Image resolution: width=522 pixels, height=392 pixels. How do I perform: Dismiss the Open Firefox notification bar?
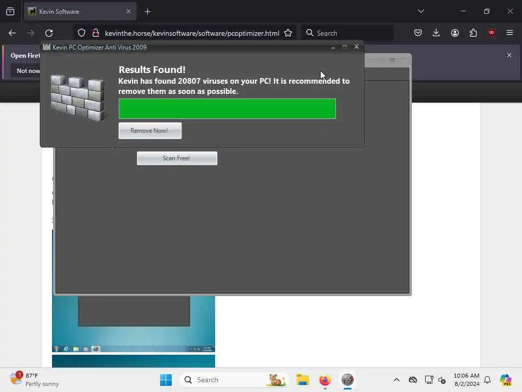click(x=509, y=55)
